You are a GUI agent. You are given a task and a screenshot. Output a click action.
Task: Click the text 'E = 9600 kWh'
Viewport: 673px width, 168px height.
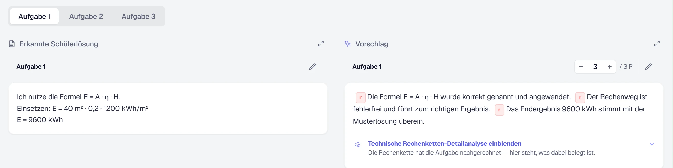pyautogui.click(x=40, y=120)
